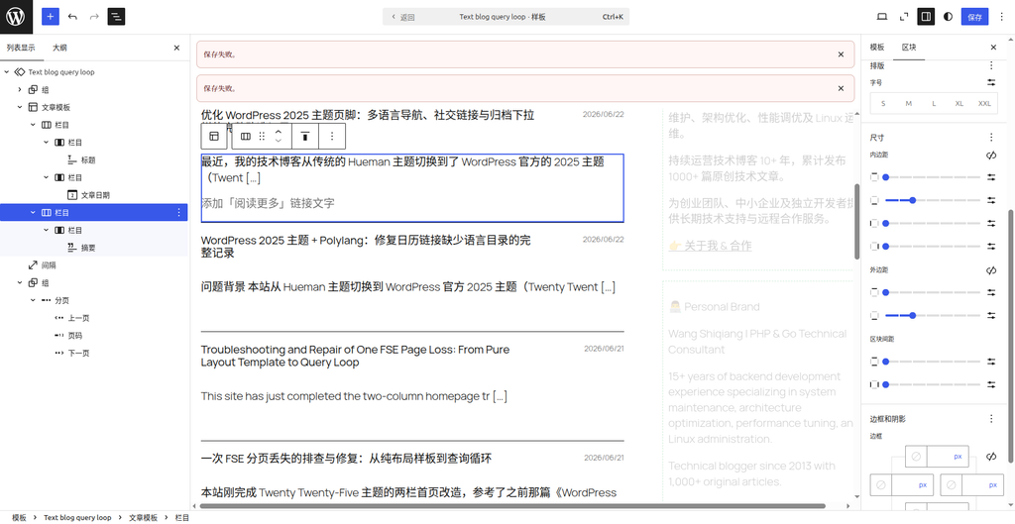Select font size M

point(909,103)
